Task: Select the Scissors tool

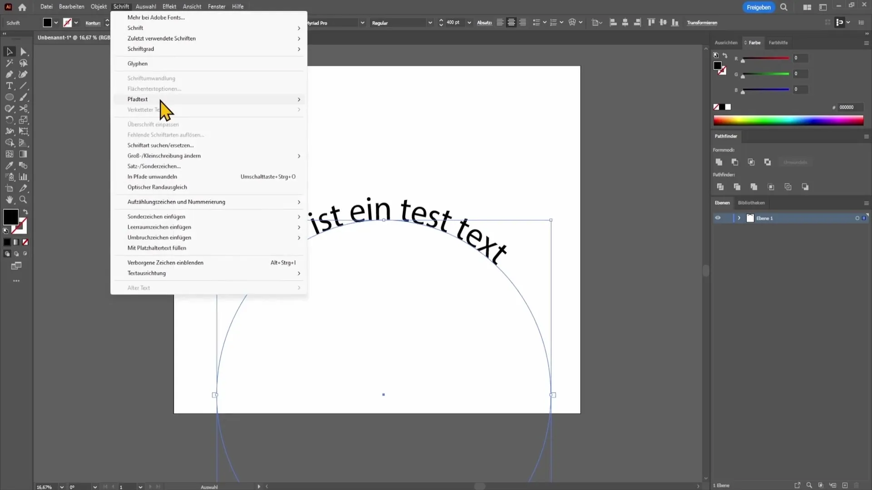Action: point(24,108)
